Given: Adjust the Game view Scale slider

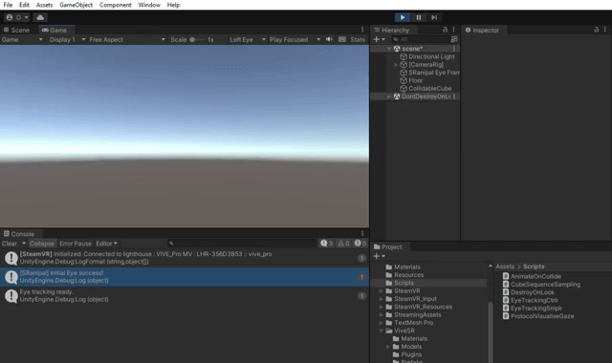Looking at the screenshot, I should point(196,40).
